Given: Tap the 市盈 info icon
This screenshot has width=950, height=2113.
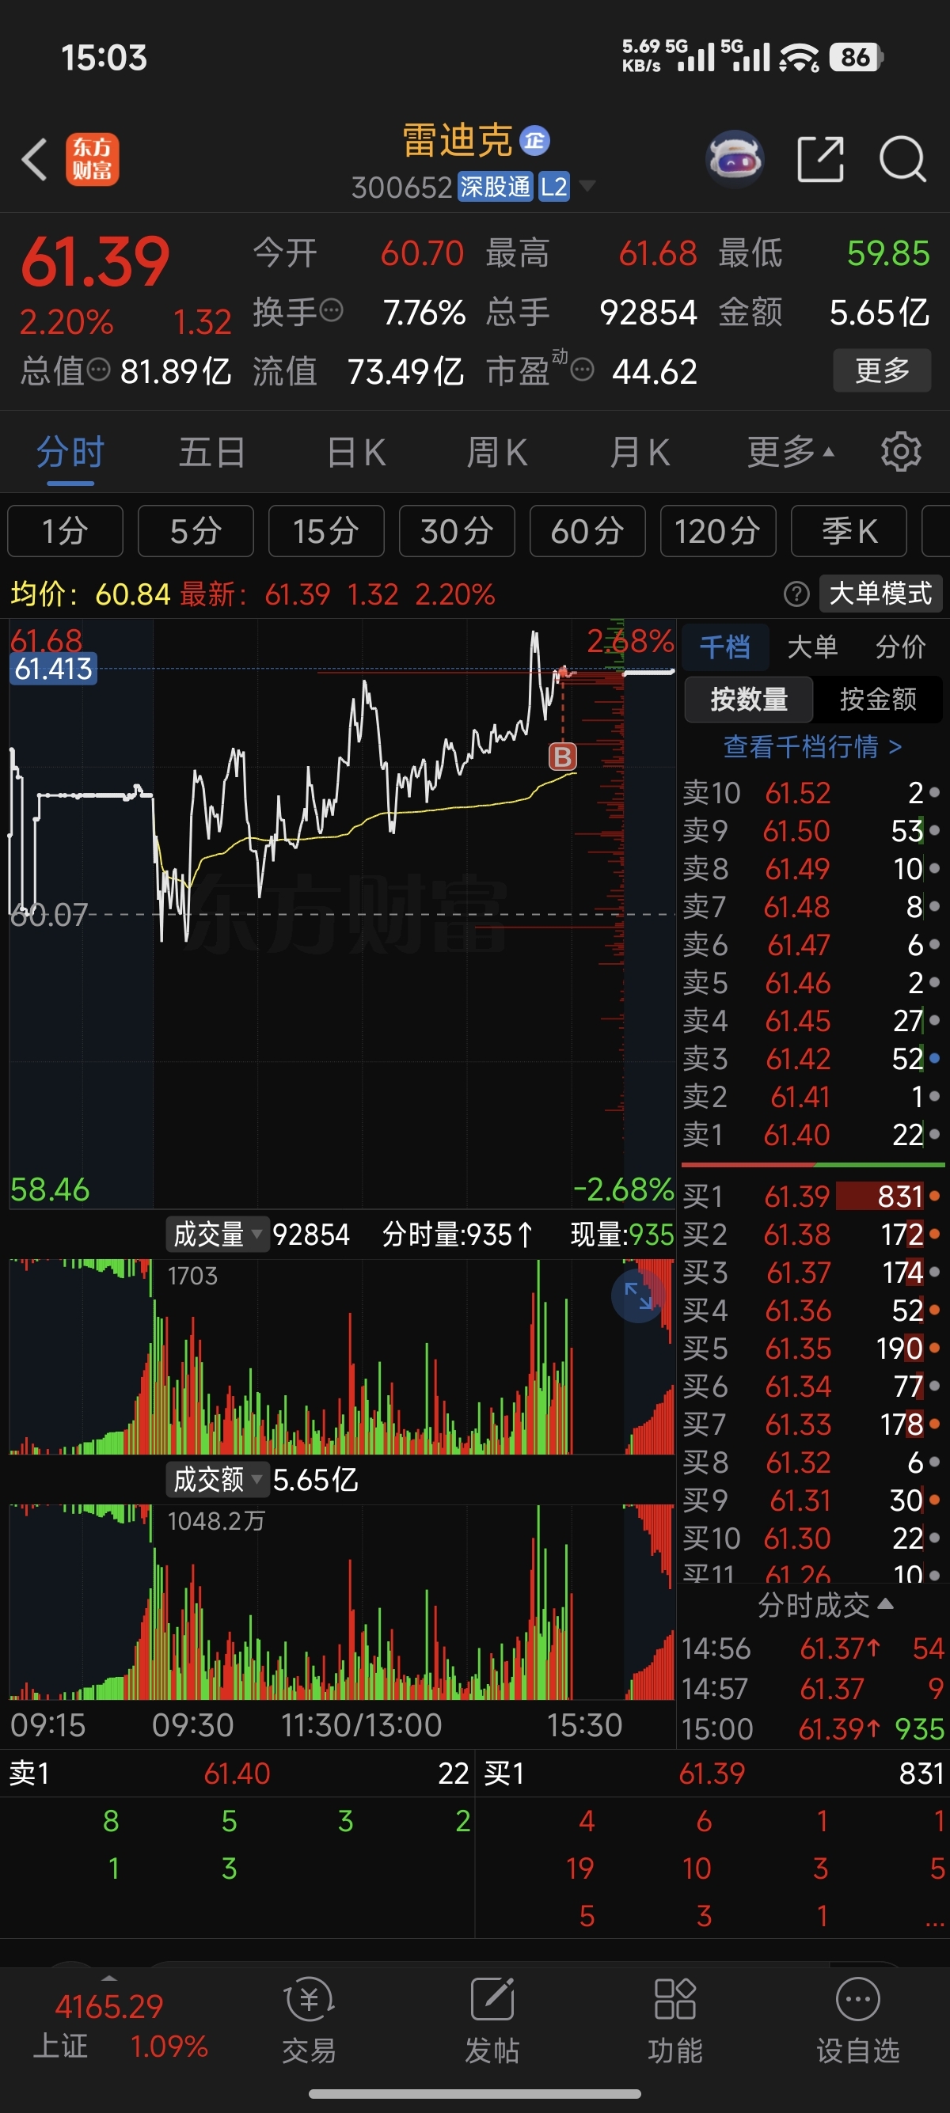Looking at the screenshot, I should 582,370.
